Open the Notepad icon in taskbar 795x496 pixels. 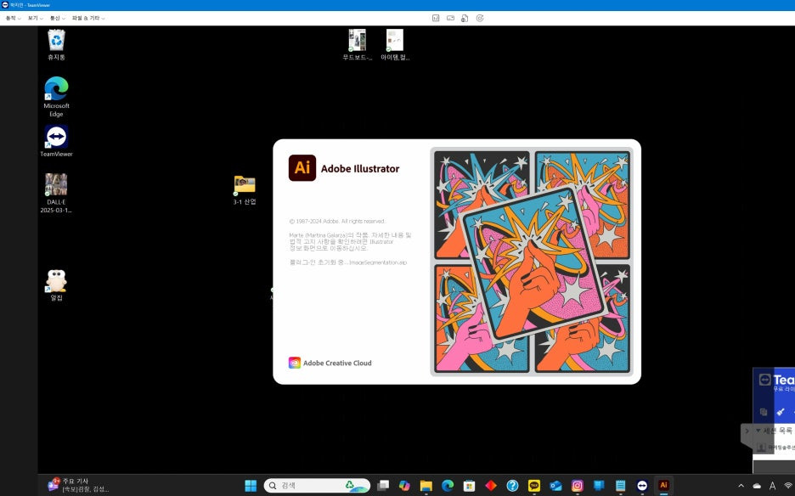[620, 485]
